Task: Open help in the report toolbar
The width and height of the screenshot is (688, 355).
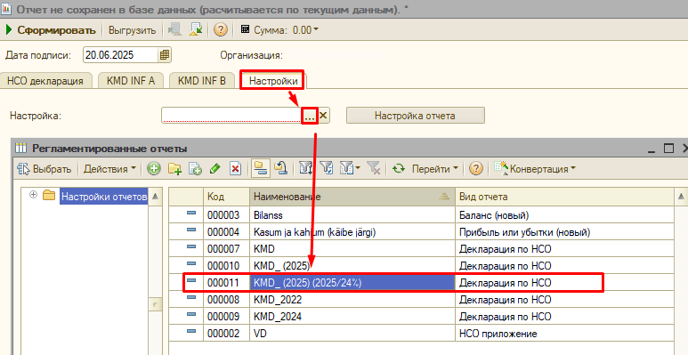Action: [x=220, y=30]
